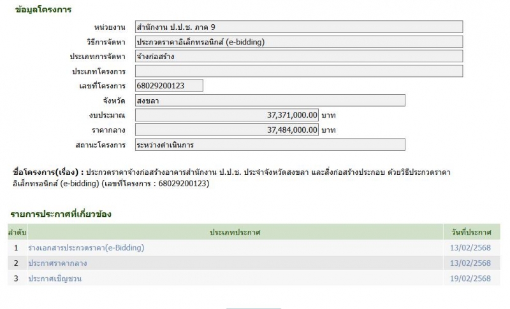Viewport: 510px width, 309px height.
Task: Focus the empty ประเภทโครงการ field
Action: 298,71
